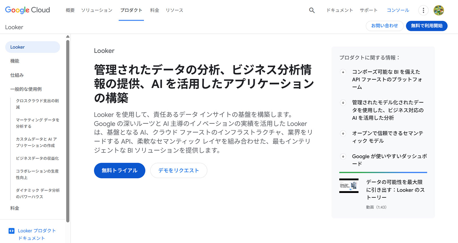The width and height of the screenshot is (458, 243).
Task: Go to 仕組み in the sidebar
Action: 17,75
